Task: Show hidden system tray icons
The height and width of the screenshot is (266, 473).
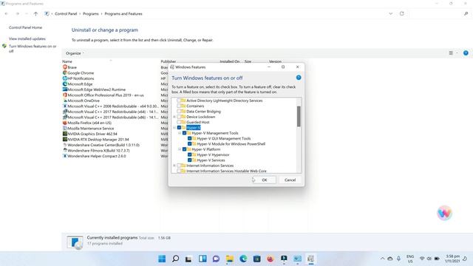Action: click(x=382, y=259)
